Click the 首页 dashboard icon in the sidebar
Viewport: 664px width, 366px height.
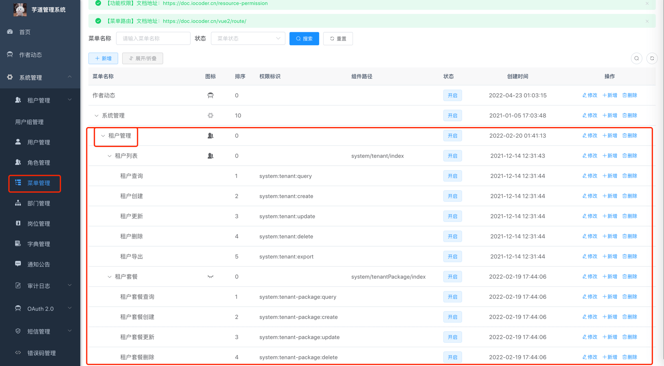[10, 32]
